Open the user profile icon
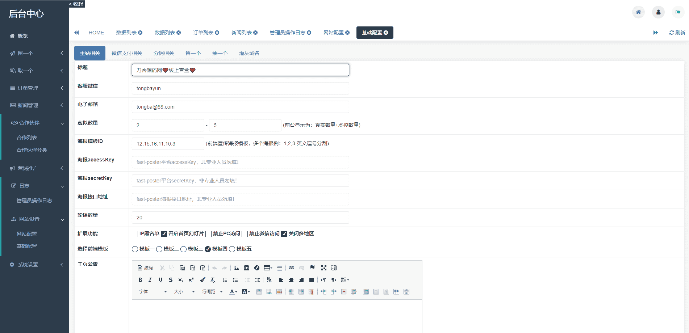 [658, 12]
